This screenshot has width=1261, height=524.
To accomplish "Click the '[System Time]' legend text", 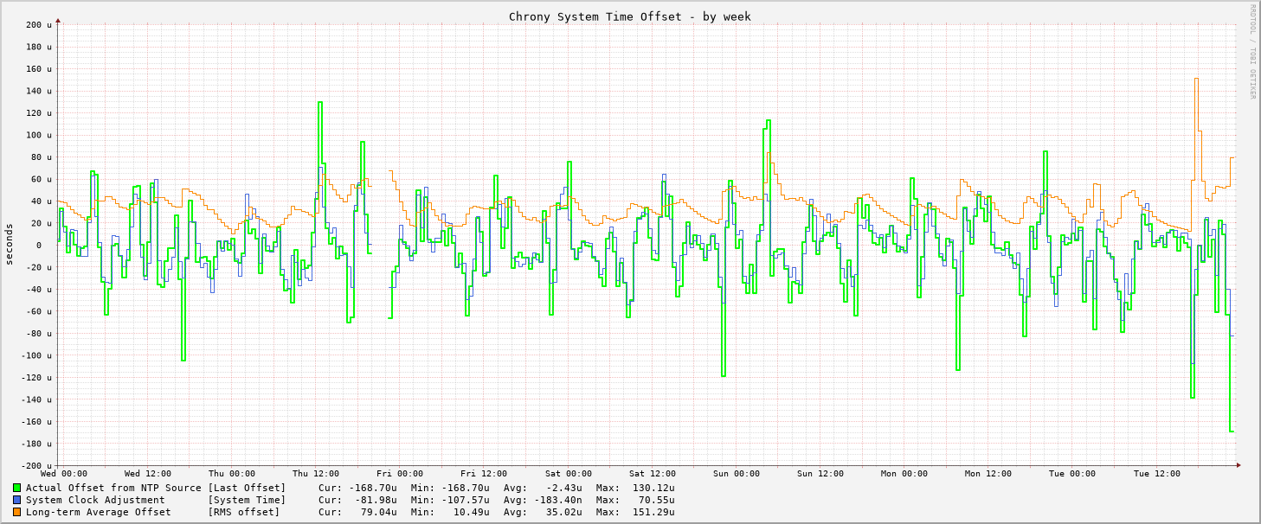I will (247, 500).
